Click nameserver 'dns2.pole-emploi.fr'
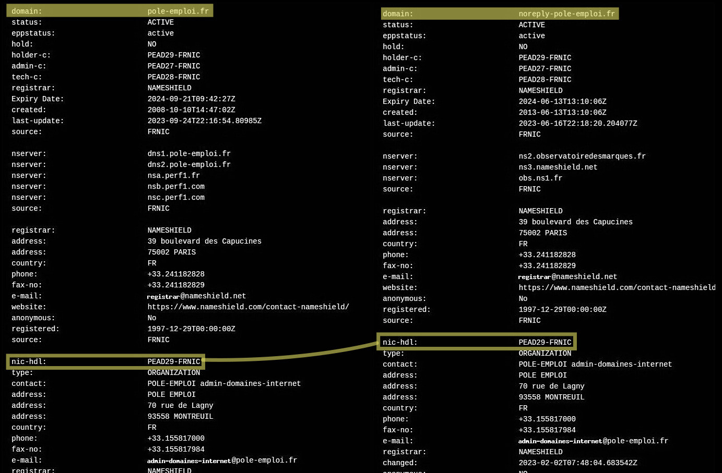Screen dimensions: 722x473 [189, 164]
